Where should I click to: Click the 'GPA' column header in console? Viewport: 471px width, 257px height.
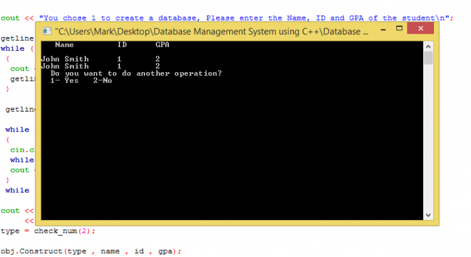pyautogui.click(x=162, y=45)
